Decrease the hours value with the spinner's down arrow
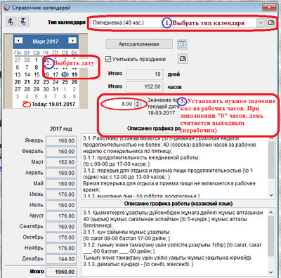Screen dimensions: 281x278 click(x=138, y=106)
